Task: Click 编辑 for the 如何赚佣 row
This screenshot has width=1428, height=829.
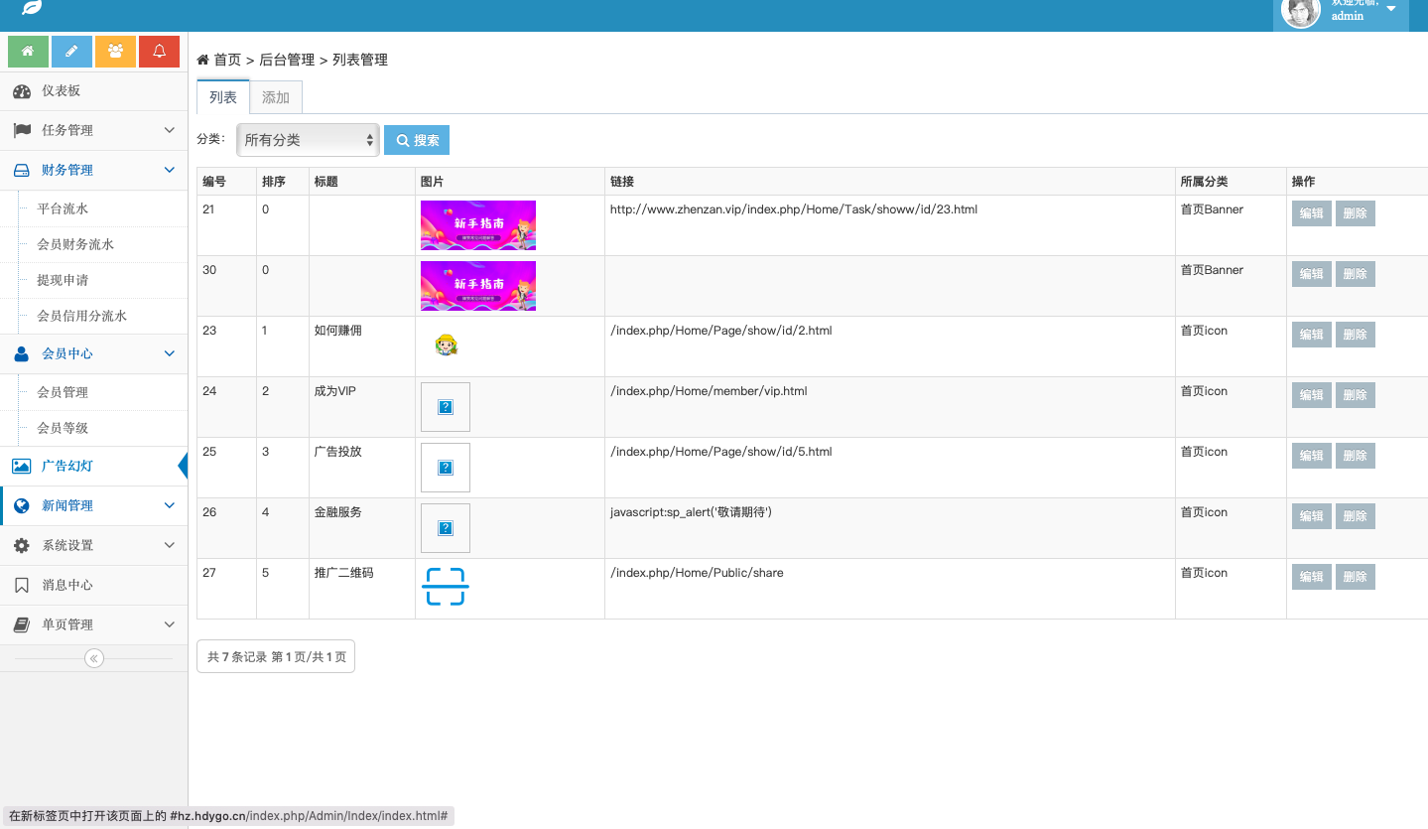Action: [1311, 335]
